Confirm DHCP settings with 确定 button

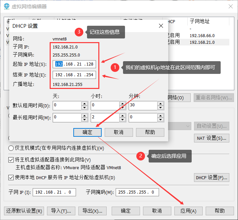click(x=87, y=132)
